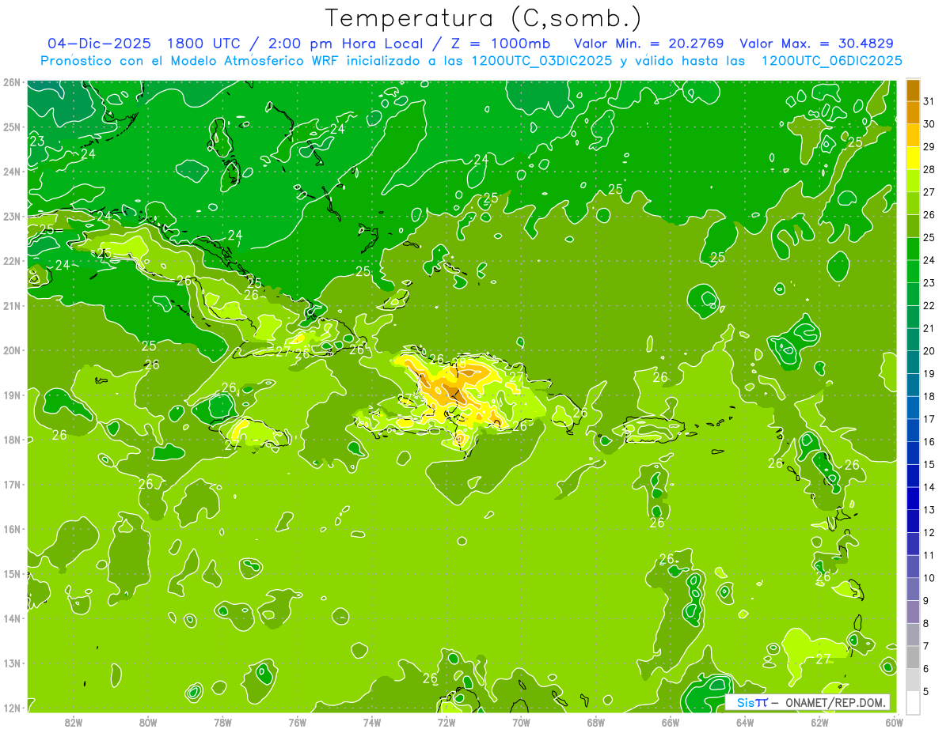Click the '78W' longitude axis label
This screenshot has width=950, height=733.
click(x=222, y=723)
